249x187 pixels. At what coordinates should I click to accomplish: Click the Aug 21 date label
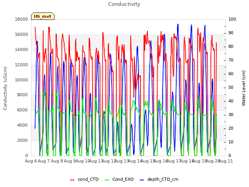point(226,161)
